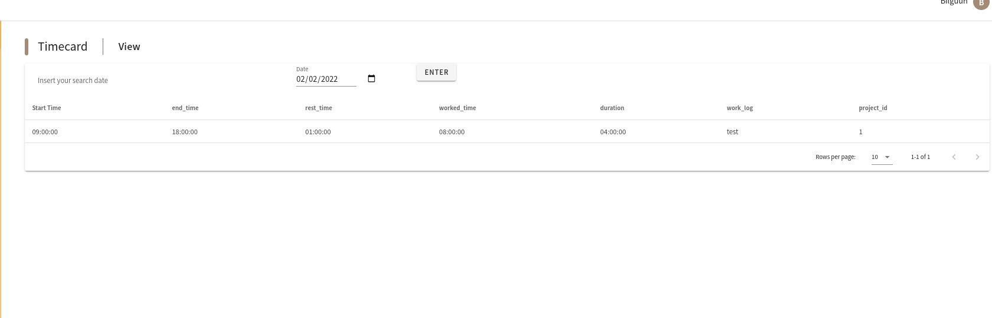Select the 04:00:00 duration cell
The image size is (992, 318).
click(x=613, y=132)
